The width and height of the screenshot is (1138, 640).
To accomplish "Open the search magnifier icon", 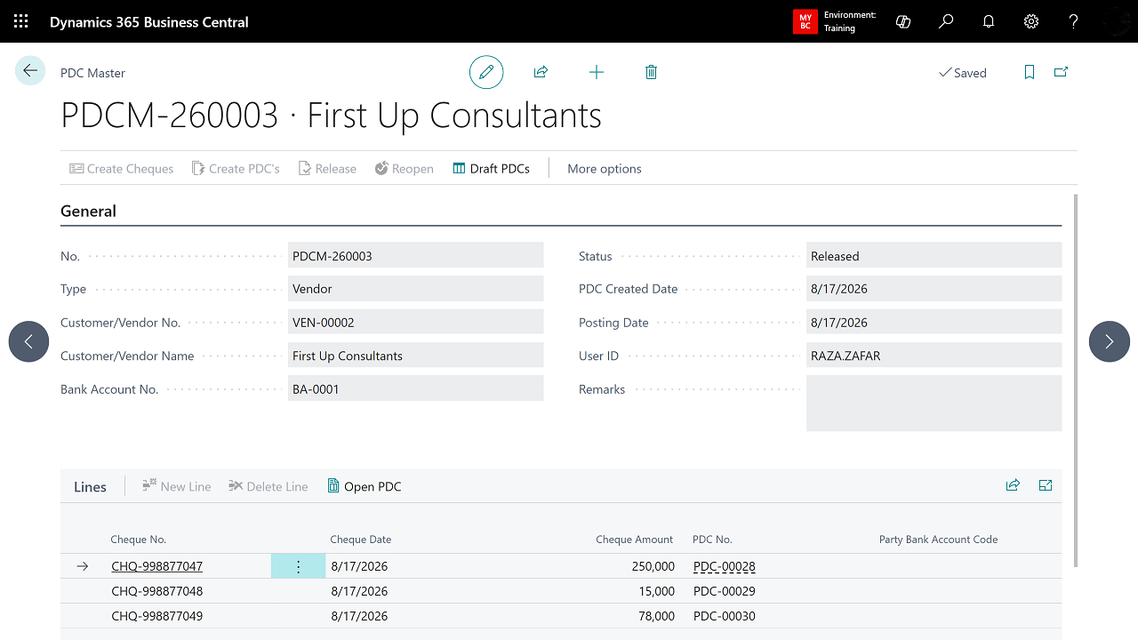I will pos(946,21).
